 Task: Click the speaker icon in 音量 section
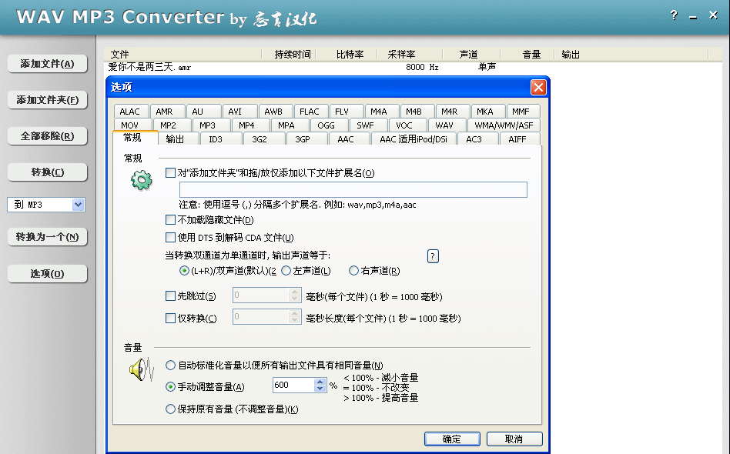coord(137,372)
